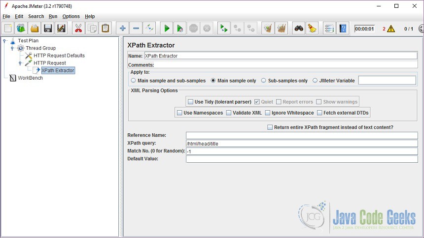Click the Open file folder icon
The width and height of the screenshot is (424, 238).
tap(35, 29)
